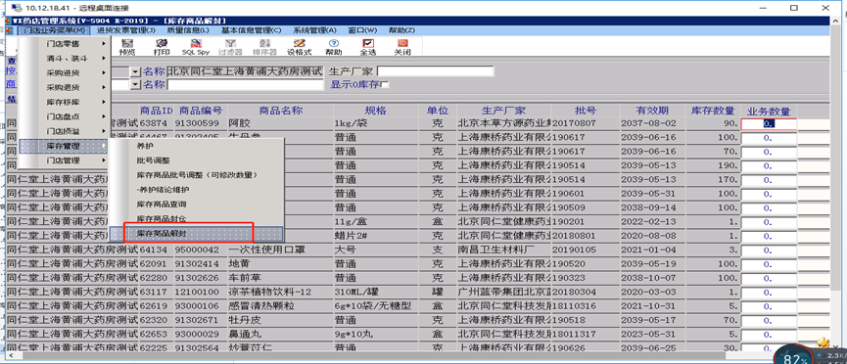Select the 阿胶 product name cell

(280, 123)
